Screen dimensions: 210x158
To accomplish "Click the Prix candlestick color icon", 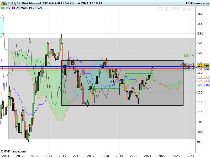I will pyautogui.click(x=3, y=8).
